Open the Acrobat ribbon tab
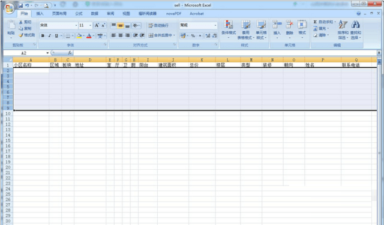384x225 pixels. (x=197, y=14)
